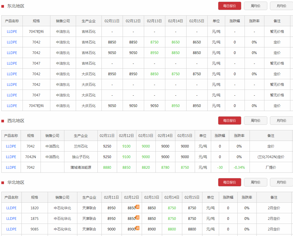Switch to 周均价 tab for 西北地区
The width and height of the screenshot is (293, 236).
click(x=255, y=121)
